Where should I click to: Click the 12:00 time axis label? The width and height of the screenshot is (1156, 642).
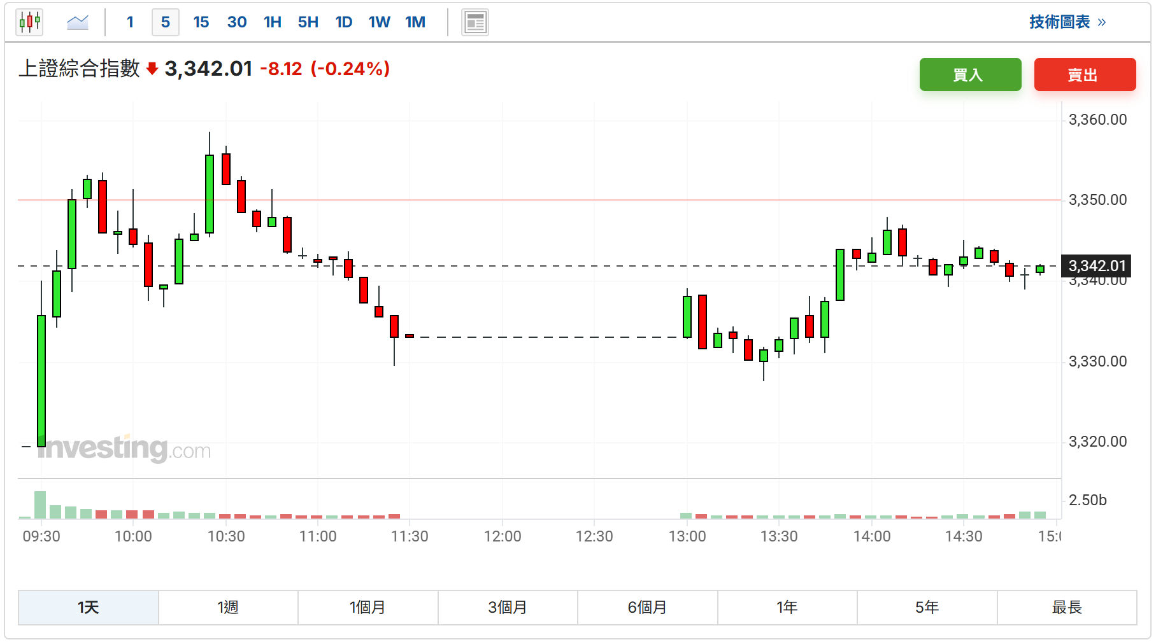pyautogui.click(x=503, y=536)
